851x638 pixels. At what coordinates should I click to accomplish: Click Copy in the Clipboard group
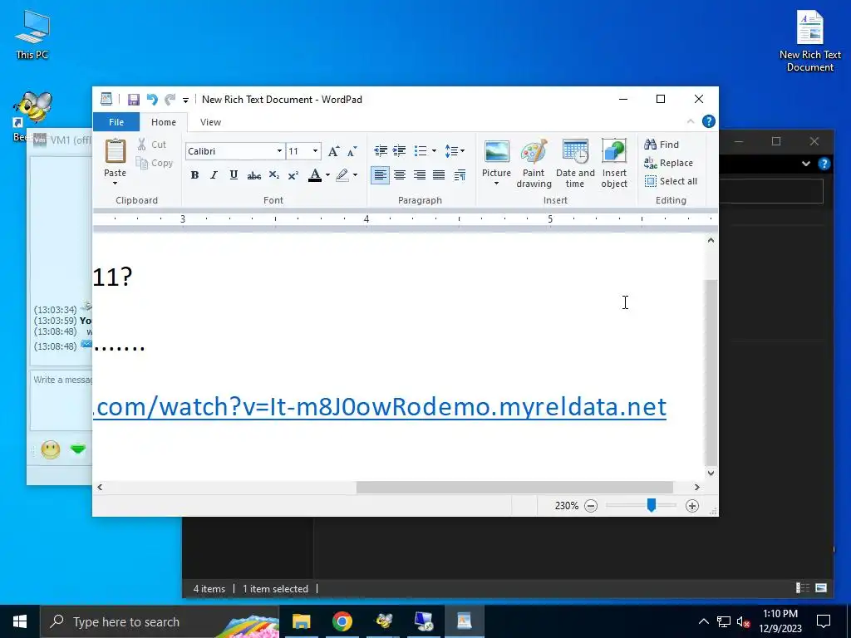coord(155,163)
